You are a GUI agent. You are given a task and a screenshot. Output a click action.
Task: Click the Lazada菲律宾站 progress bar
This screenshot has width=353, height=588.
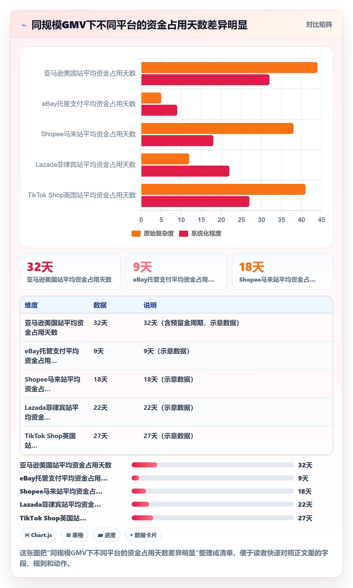coord(213,504)
